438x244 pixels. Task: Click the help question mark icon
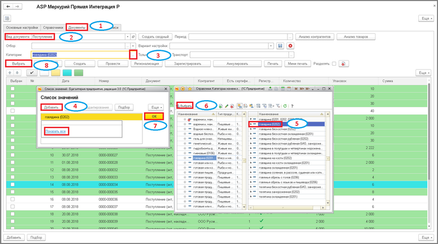[292, 106]
